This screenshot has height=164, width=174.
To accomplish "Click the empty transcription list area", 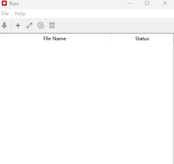I will pyautogui.click(x=87, y=103).
